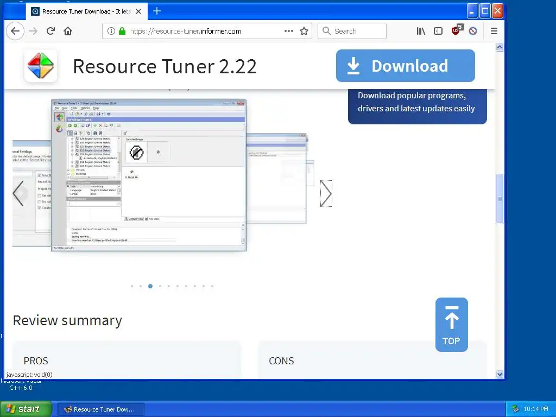
Task: Click the page scrollbar down arrow
Action: point(500,374)
